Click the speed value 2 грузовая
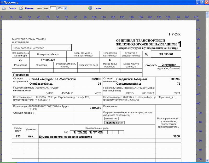Screen dimensions: 209x163 (x=169, y=65)
